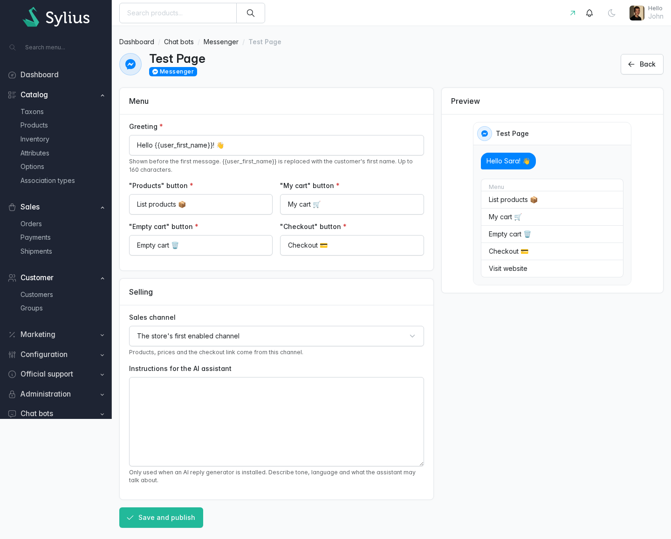The image size is (671, 539).
Task: Open storefront via the arrow icon
Action: (x=573, y=13)
